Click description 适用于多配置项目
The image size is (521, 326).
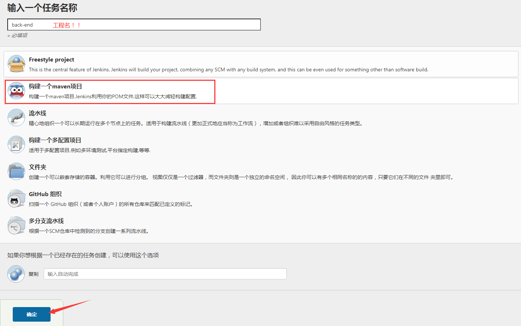(90, 150)
